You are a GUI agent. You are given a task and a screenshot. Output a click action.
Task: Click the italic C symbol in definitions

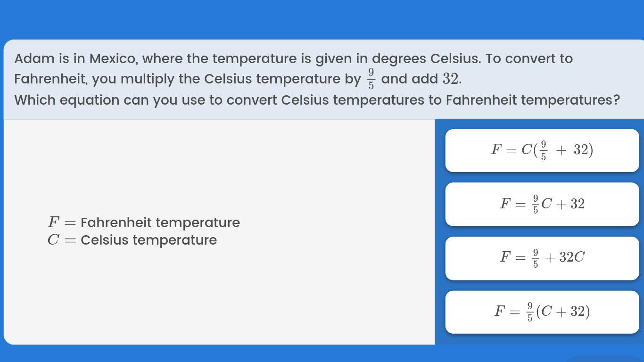tap(53, 240)
